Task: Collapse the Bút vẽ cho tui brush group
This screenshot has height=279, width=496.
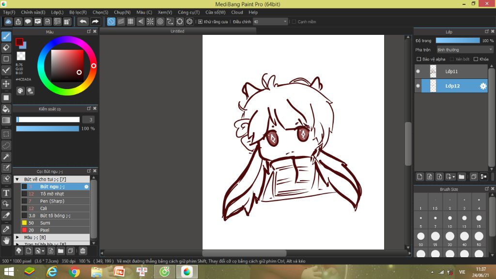Action: [17, 179]
